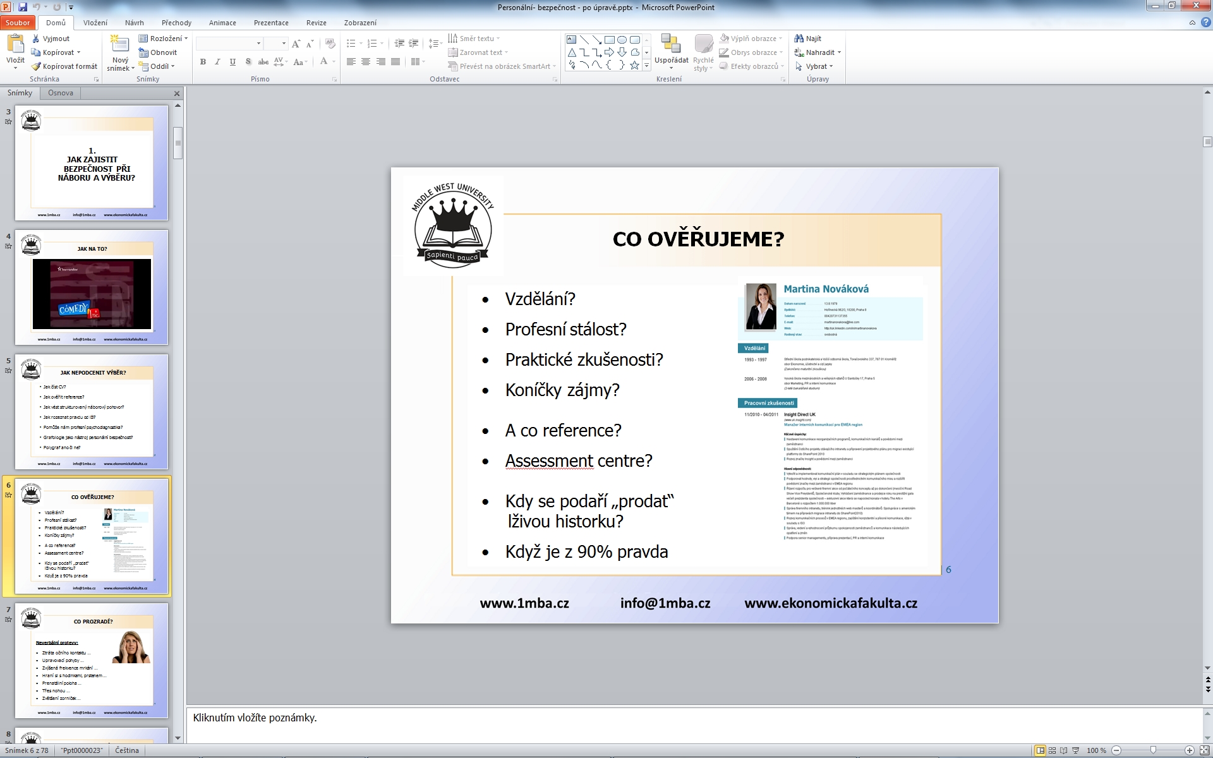Toggle Strikethrough formatting
This screenshot has width=1213, height=758.
click(x=263, y=62)
